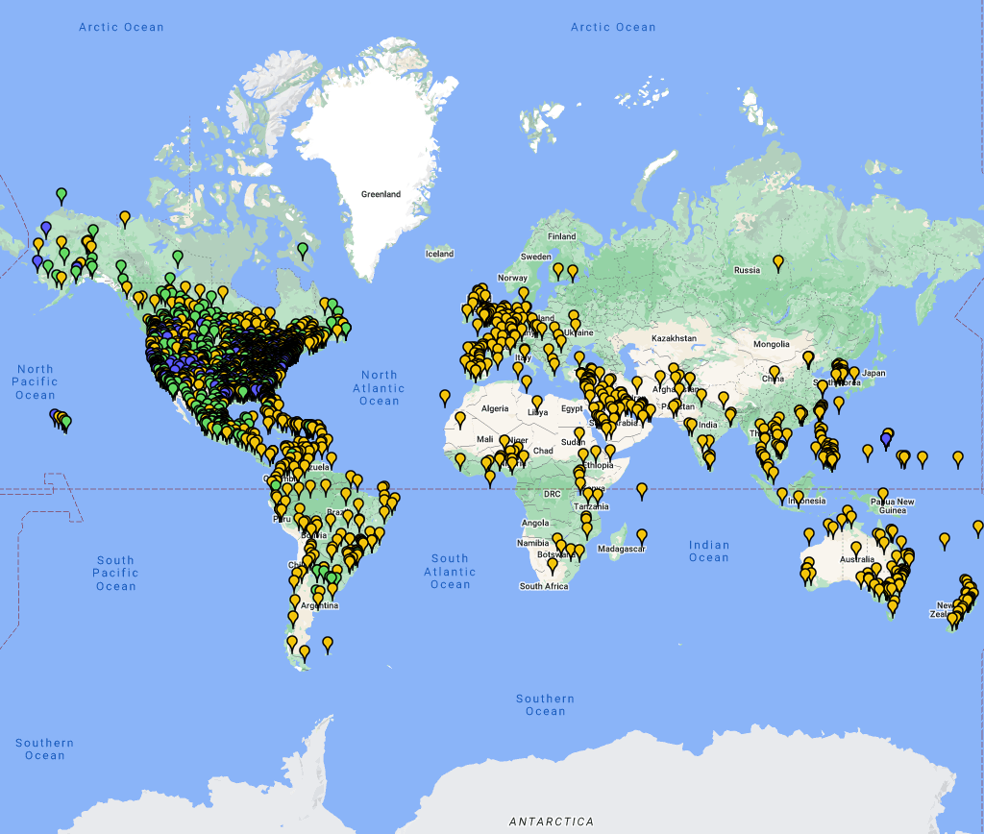The width and height of the screenshot is (984, 834).
Task: Click the Kazakhstan country label
Action: 673,339
